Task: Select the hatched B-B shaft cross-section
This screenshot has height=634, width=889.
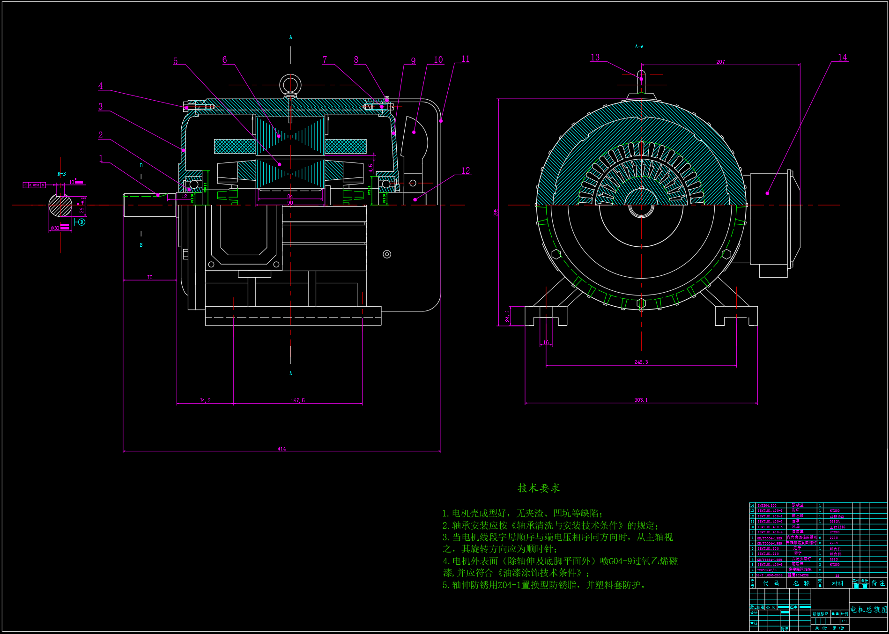Action: pyautogui.click(x=60, y=206)
